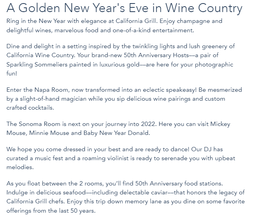
Task: Click the 'A Golden New Year's Eve' heading
Action: [77, 8]
